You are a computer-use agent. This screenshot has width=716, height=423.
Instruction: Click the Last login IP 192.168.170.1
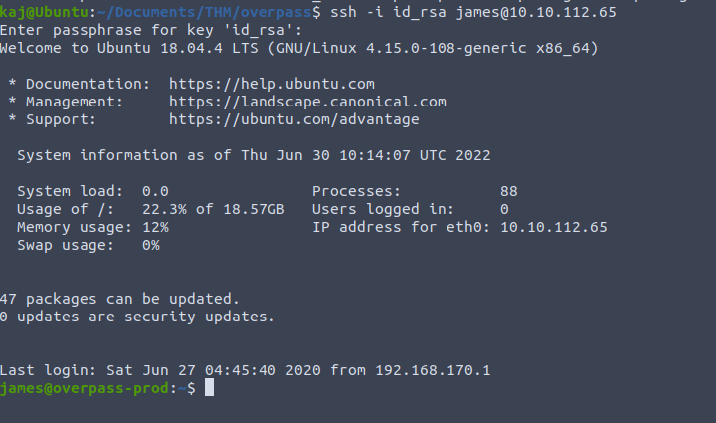click(x=433, y=370)
